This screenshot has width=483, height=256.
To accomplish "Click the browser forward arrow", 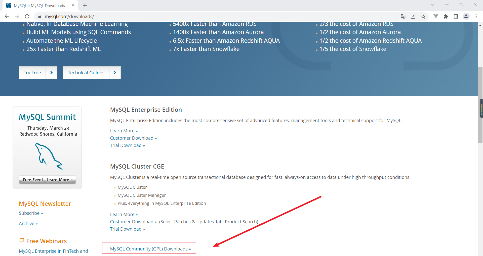I will point(17,16).
